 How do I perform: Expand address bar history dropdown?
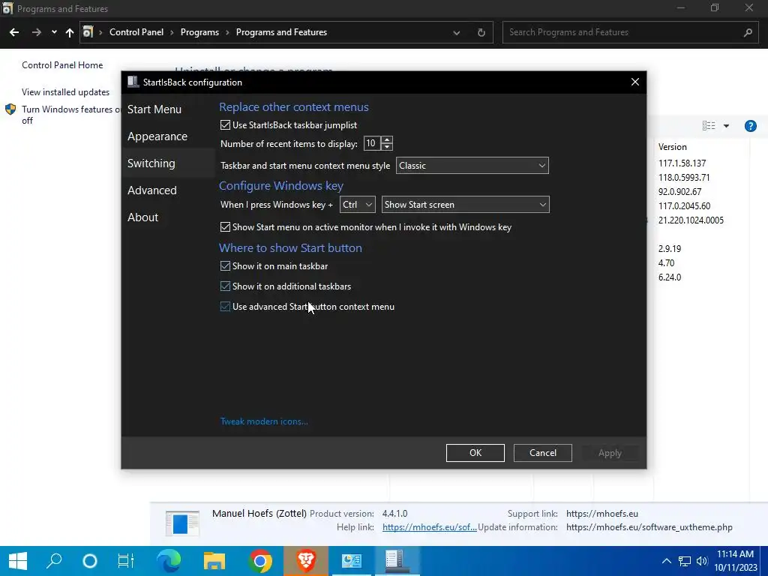click(x=457, y=33)
